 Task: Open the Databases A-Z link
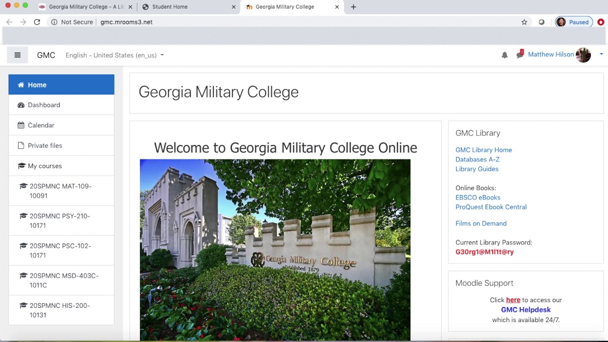pyautogui.click(x=477, y=160)
